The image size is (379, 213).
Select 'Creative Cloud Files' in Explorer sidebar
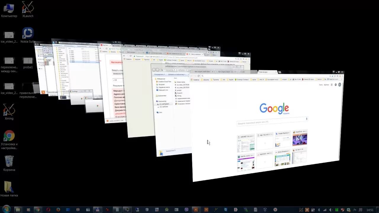[x=164, y=82]
